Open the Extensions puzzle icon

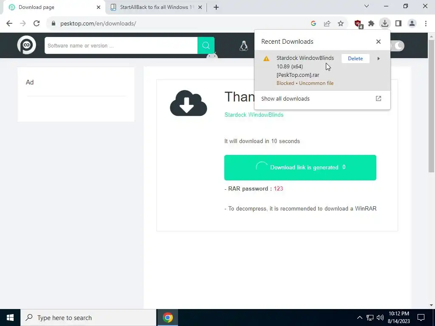click(371, 24)
